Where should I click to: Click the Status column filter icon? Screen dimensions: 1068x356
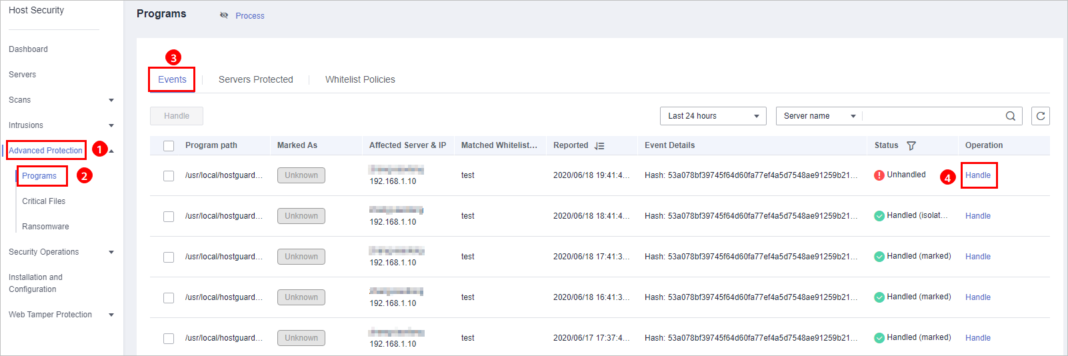[x=911, y=145]
